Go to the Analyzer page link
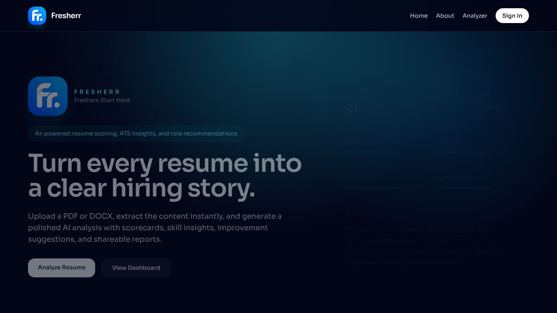Image resolution: width=557 pixels, height=313 pixels. [475, 16]
